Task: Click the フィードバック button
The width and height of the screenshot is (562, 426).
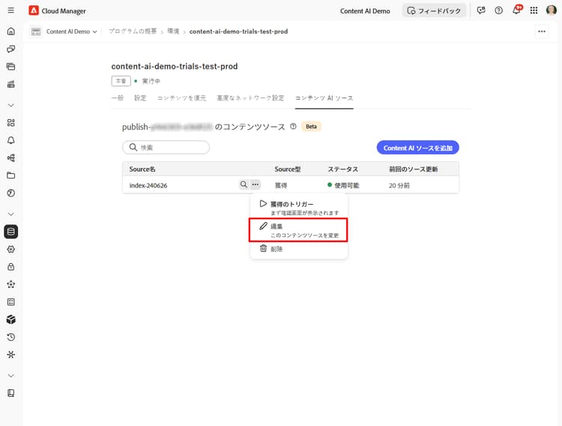Action: pyautogui.click(x=434, y=10)
